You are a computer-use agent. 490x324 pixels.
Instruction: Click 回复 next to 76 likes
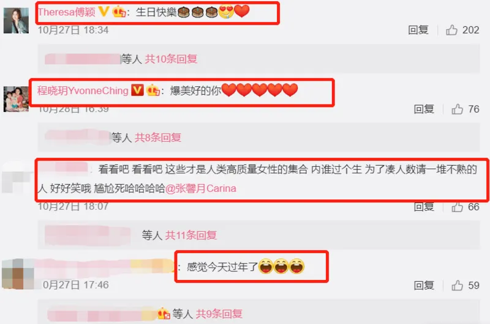424,109
